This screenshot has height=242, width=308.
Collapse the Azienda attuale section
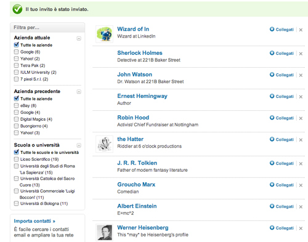(79, 38)
